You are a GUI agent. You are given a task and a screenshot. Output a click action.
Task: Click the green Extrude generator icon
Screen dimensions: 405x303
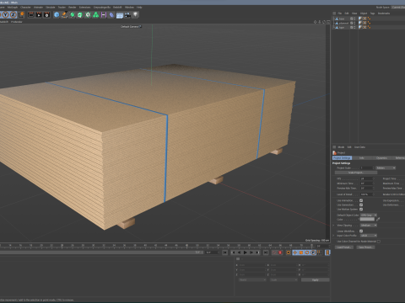80,14
